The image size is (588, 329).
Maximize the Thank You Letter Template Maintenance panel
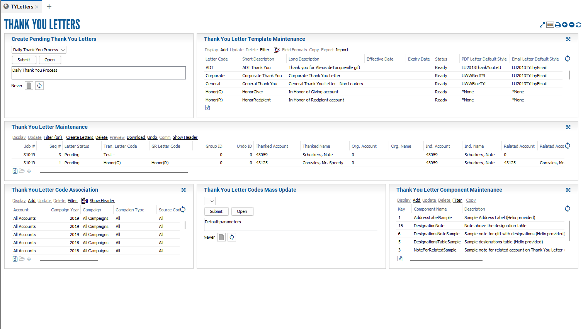[x=568, y=39]
